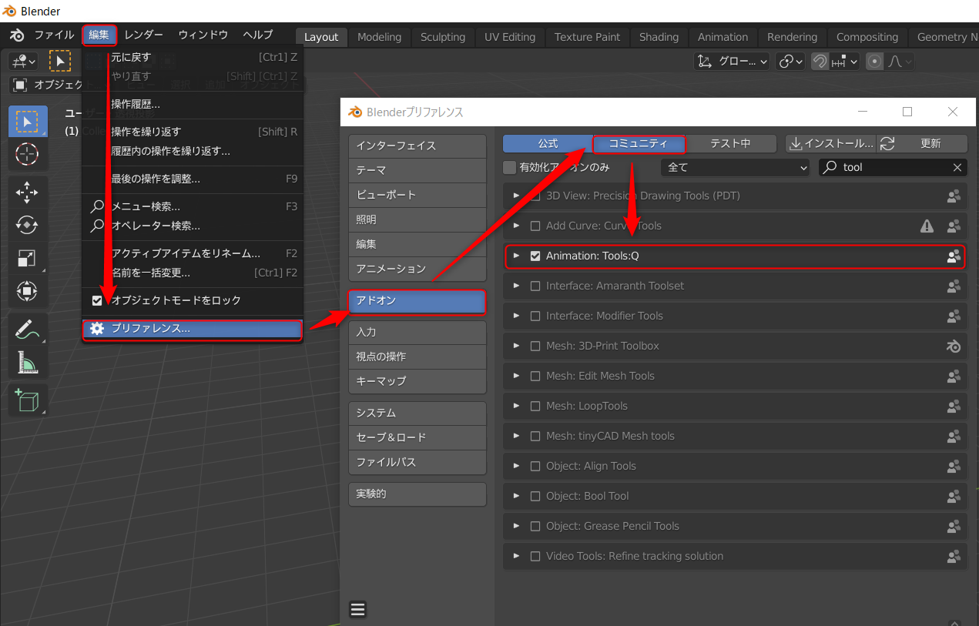This screenshot has height=626, width=979.
Task: Click the warning icon on Add Curve row
Action: 927,226
